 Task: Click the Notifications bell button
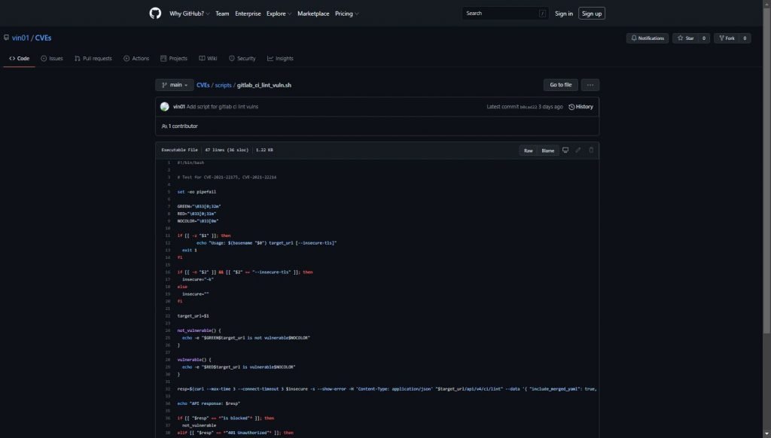647,38
